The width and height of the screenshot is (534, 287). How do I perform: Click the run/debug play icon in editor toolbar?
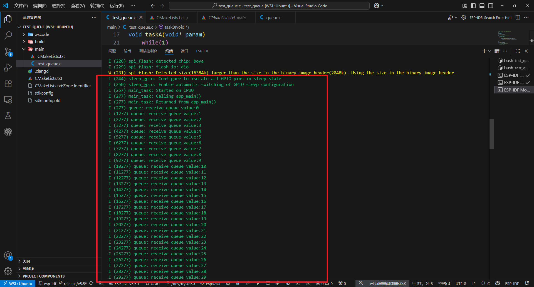[450, 18]
